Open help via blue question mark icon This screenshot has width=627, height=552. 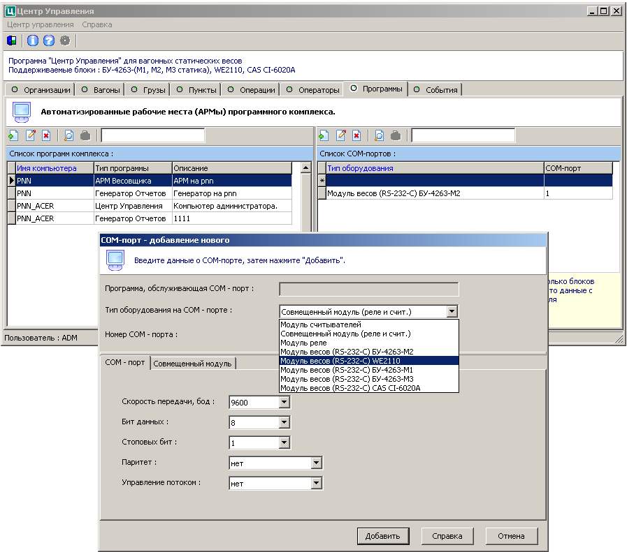[49, 40]
